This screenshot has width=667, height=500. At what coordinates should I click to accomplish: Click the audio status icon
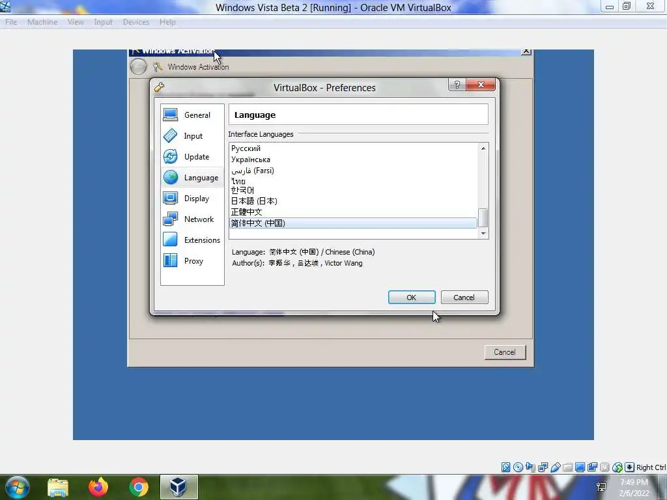[x=530, y=467]
